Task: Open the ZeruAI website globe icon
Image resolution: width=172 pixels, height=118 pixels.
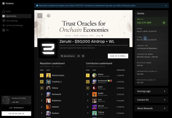Action: tap(83, 56)
